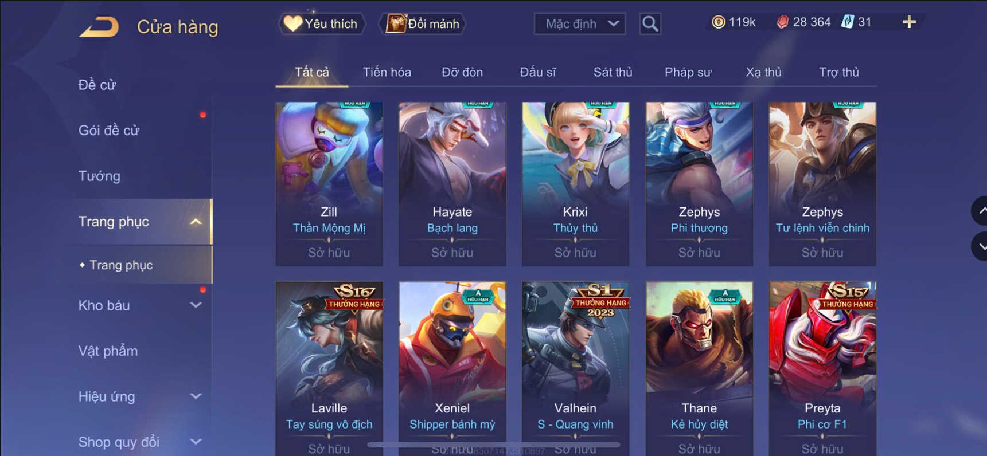This screenshot has width=987, height=456.
Task: Click the back arrow beside Cửa hàng
Action: tap(99, 26)
